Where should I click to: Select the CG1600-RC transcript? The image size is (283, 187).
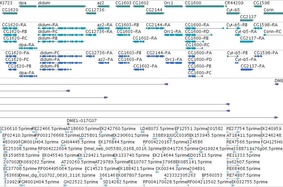click(x=194, y=48)
